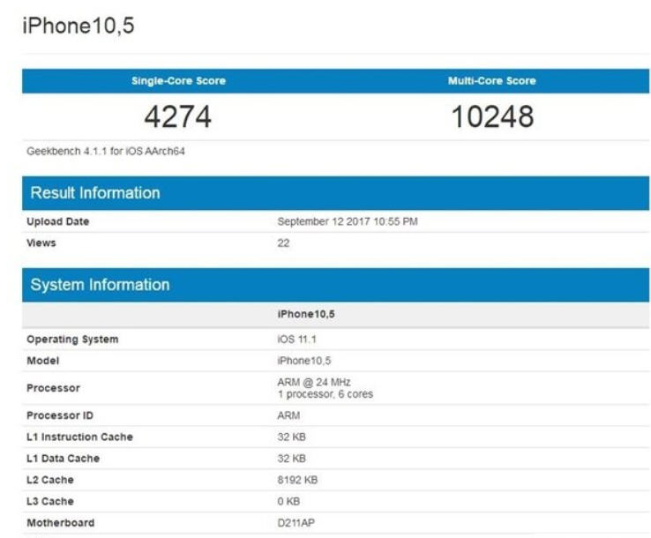Click the L3 Cache label
The width and height of the screenshot is (651, 538).
pyautogui.click(x=50, y=502)
